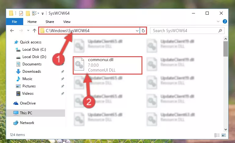This screenshot has width=235, height=143.
Task: Switch to Details view icon in status bar
Action: (217, 135)
